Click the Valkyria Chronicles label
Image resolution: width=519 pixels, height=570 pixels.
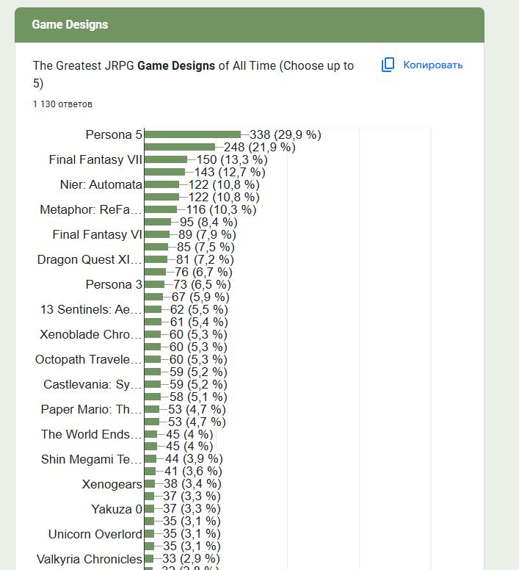click(x=90, y=559)
